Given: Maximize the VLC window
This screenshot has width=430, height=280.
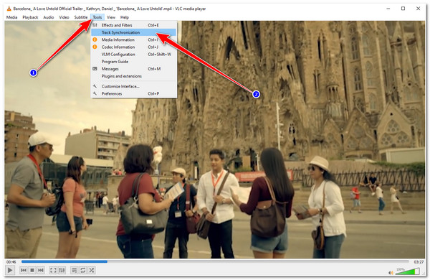Looking at the screenshot, I should pos(403,9).
